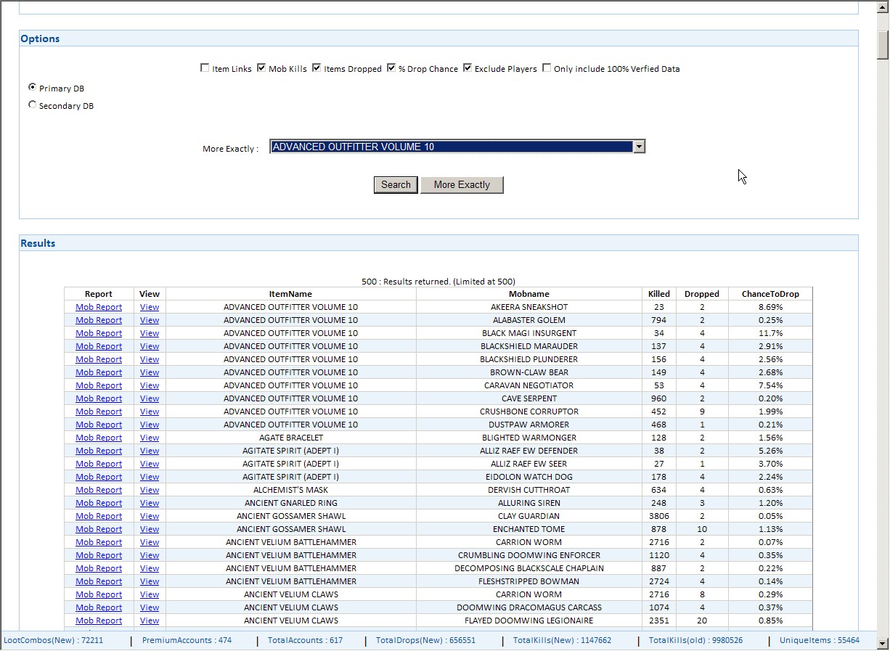The image size is (890, 651).
Task: Click the page scrollbar down arrow
Action: [x=883, y=643]
